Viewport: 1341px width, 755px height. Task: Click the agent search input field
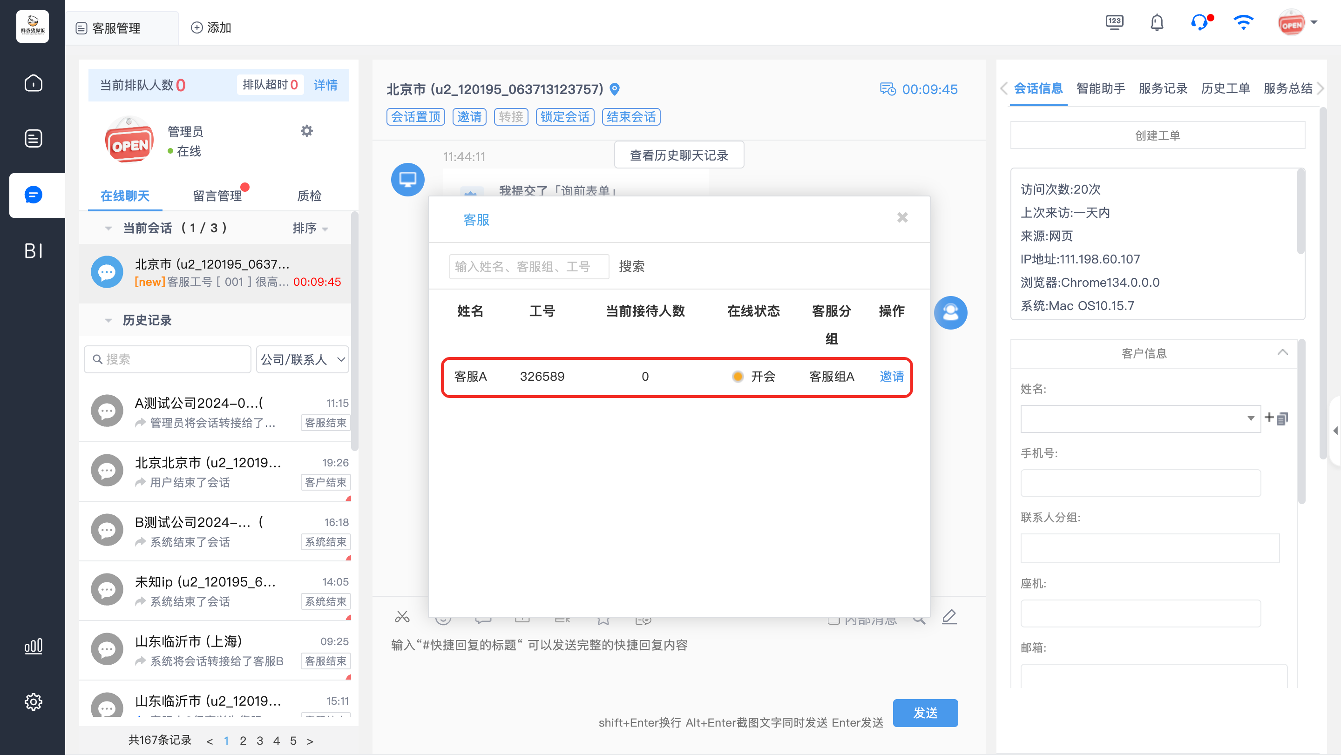coord(529,266)
